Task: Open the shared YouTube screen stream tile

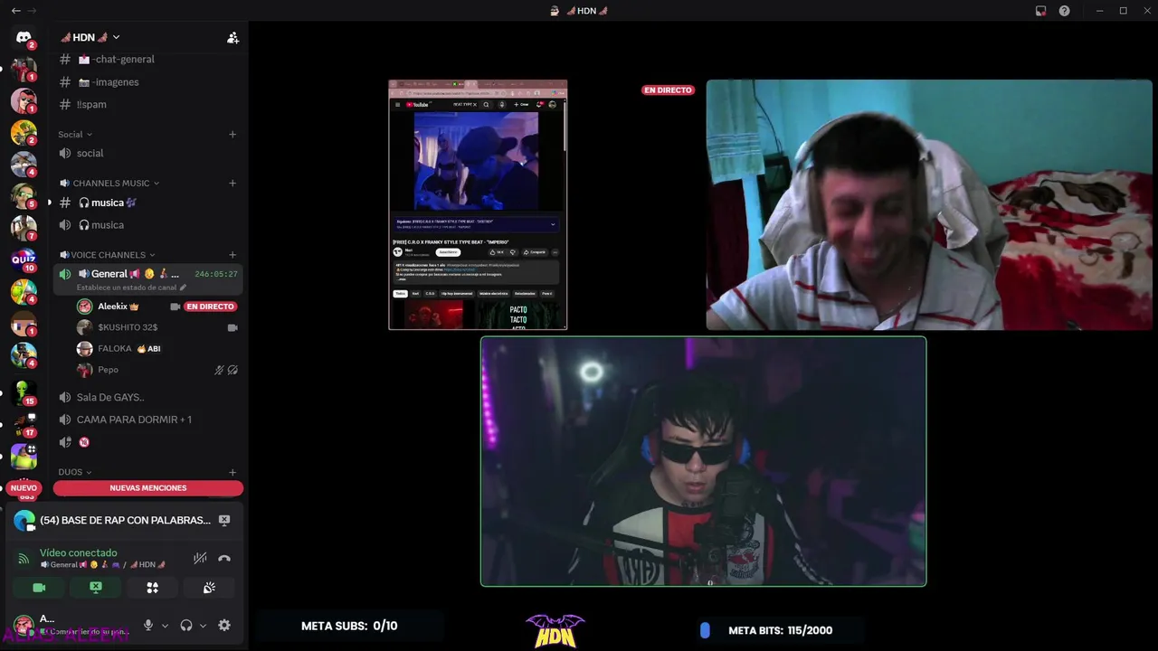Action: tap(478, 204)
